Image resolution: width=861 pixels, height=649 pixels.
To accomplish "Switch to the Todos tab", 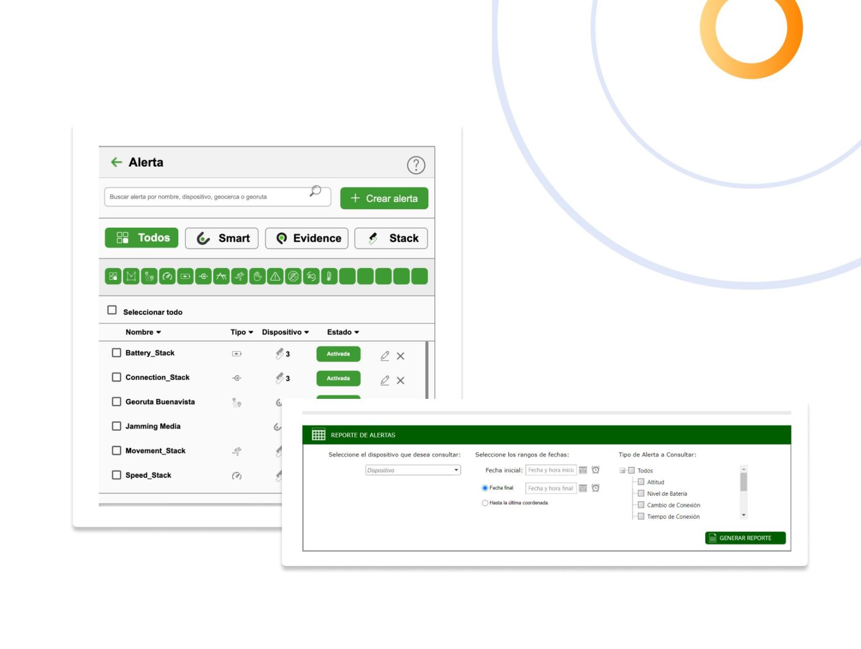I will tap(142, 238).
